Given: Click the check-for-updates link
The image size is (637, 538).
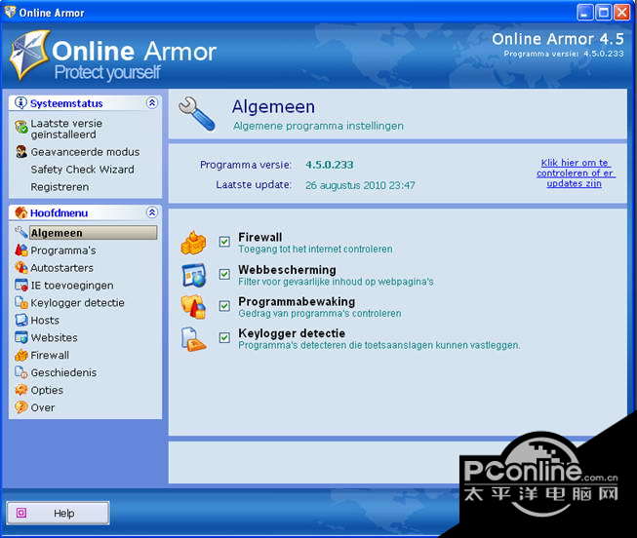Looking at the screenshot, I should (x=575, y=173).
